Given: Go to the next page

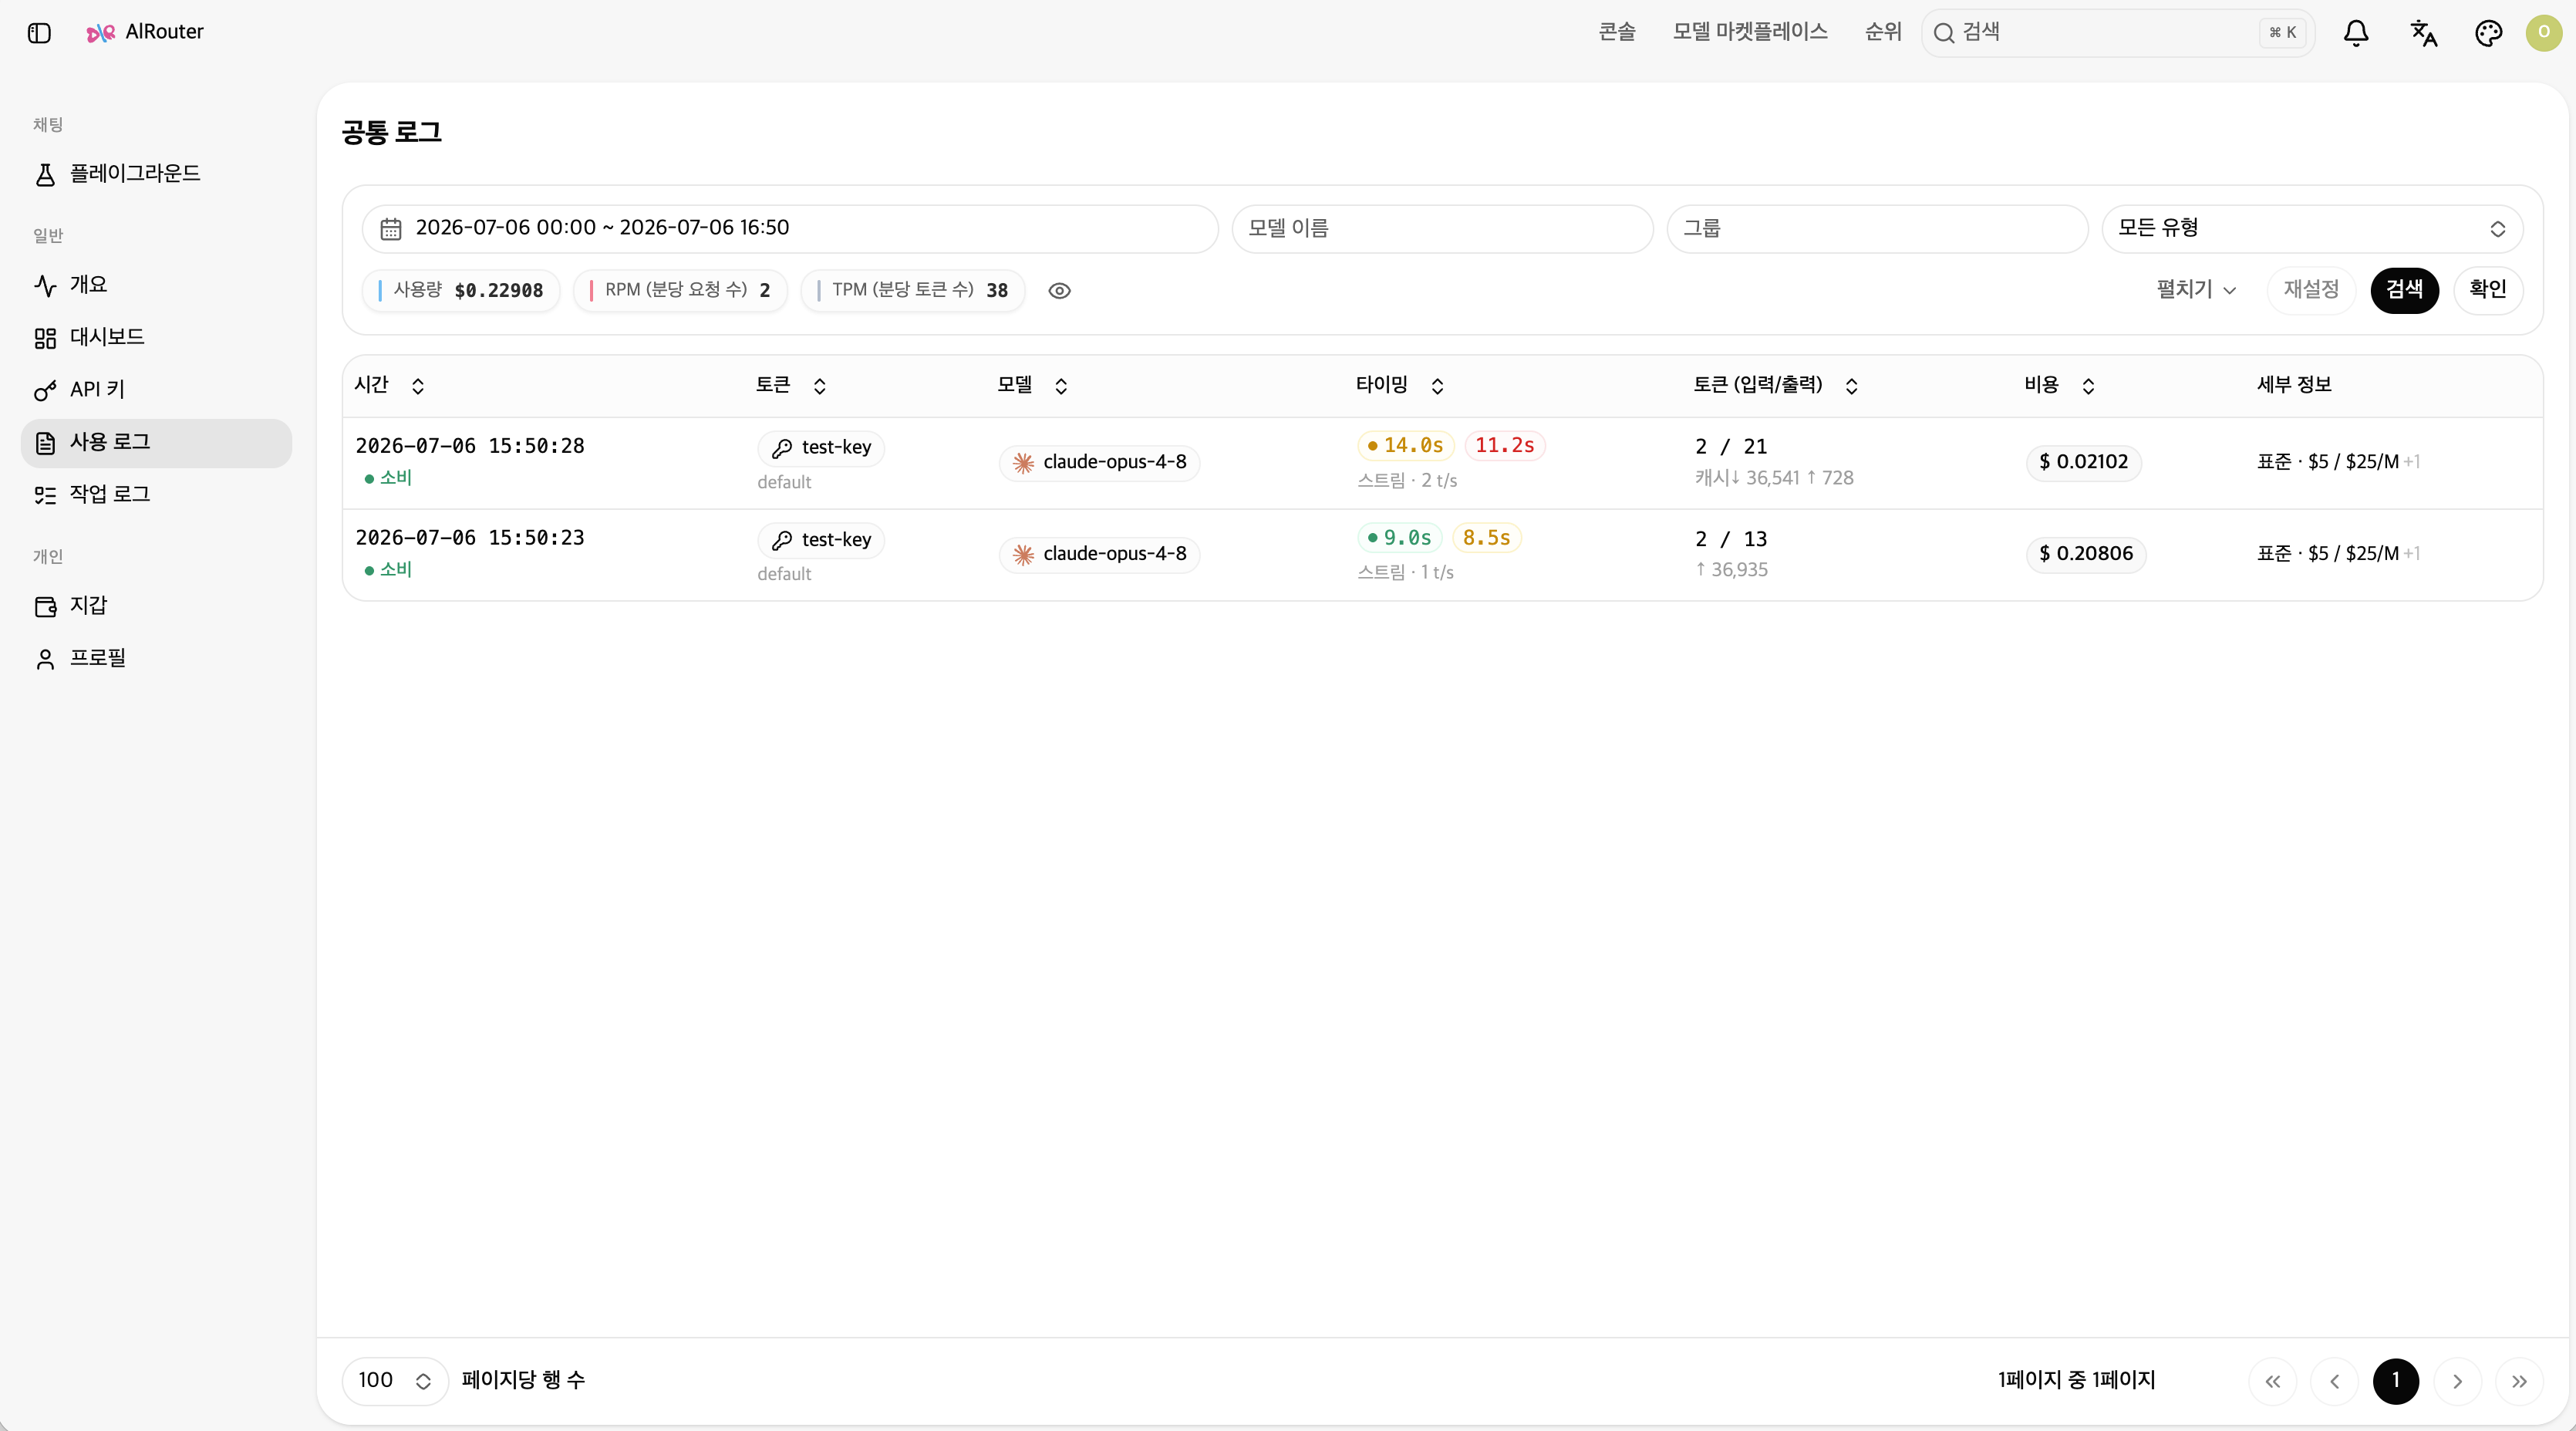Looking at the screenshot, I should (2457, 1382).
